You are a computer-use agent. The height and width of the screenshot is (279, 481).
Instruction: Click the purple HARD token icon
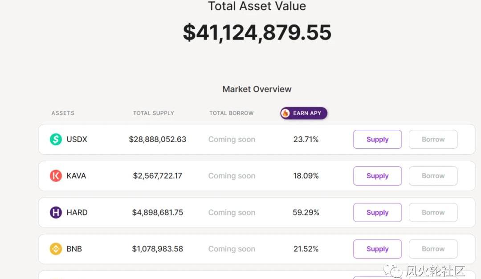click(56, 212)
